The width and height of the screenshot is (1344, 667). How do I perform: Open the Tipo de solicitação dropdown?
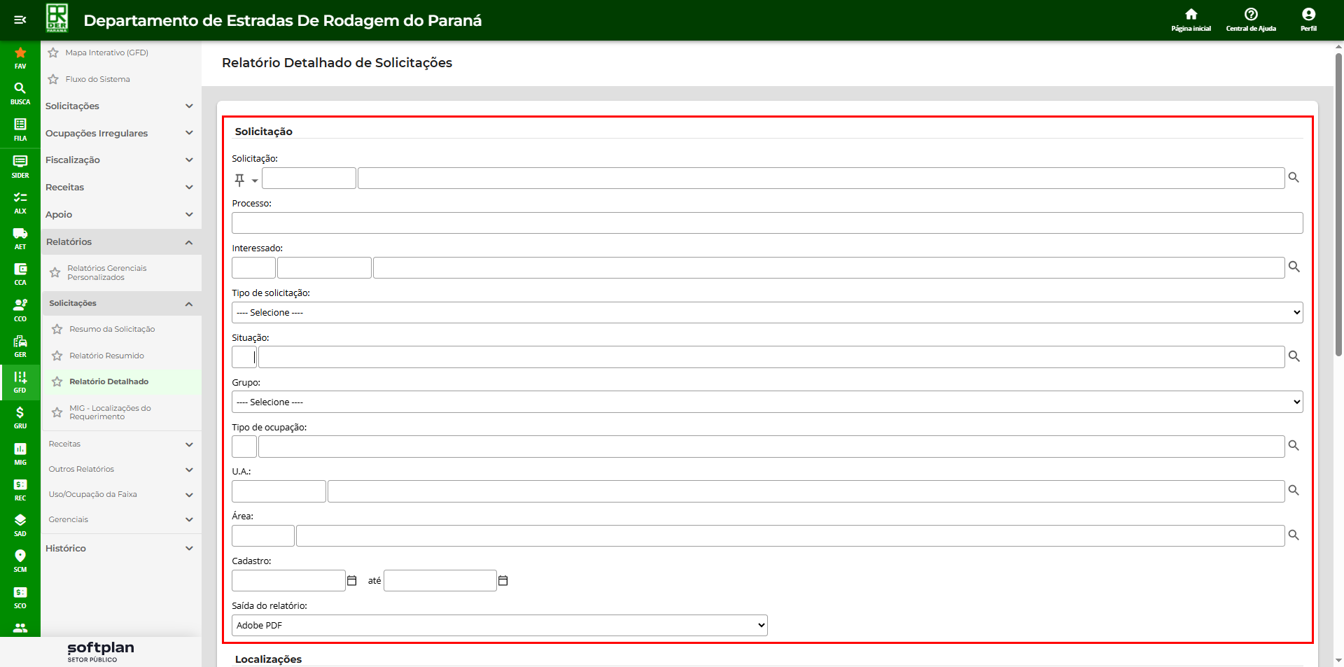pyautogui.click(x=766, y=313)
